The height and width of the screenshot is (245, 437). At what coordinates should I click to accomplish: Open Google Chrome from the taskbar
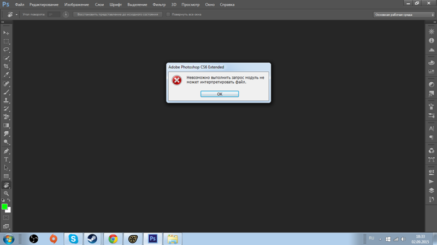click(x=113, y=239)
